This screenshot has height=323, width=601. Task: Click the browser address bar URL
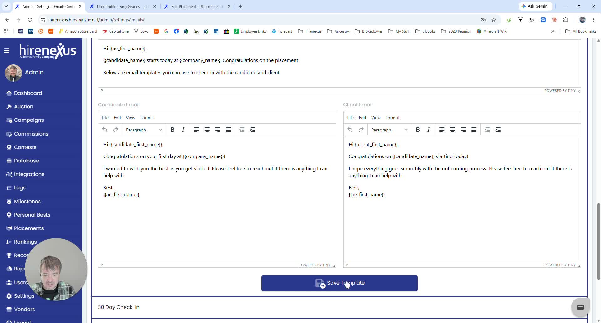(97, 20)
